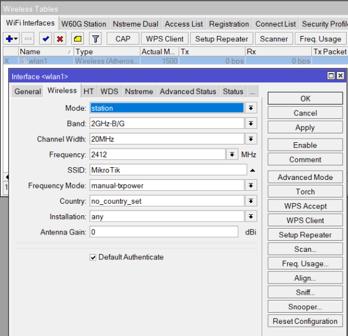Screen dimensions: 348x336
Task: Click the yellow Comment note icon
Action: tap(77, 39)
